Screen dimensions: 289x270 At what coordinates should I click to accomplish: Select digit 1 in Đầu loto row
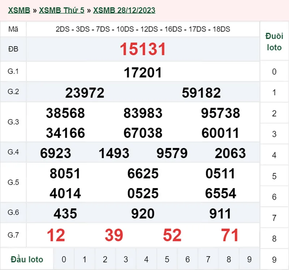tap(85, 259)
